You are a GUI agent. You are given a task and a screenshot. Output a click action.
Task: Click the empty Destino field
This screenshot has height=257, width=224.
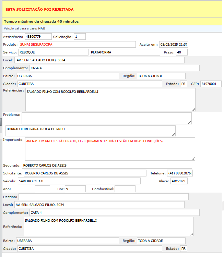[103, 197]
